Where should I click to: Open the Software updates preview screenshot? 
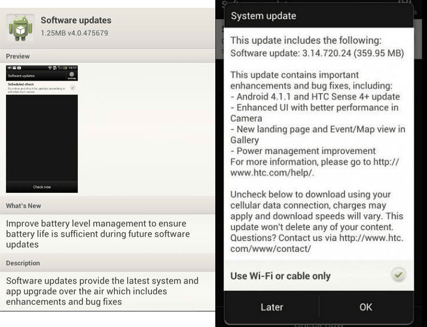(x=42, y=129)
